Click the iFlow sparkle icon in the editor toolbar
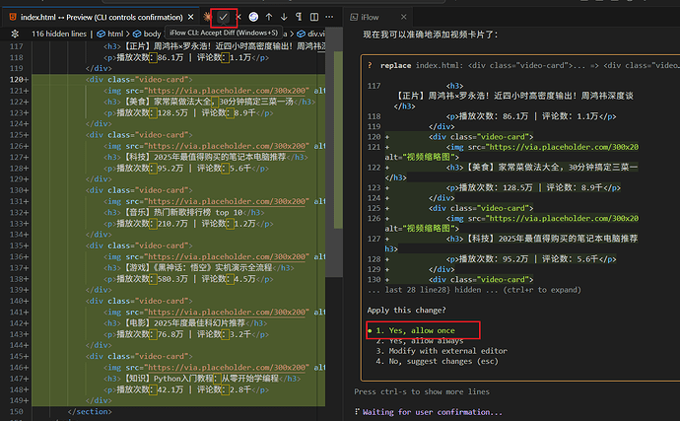The height and width of the screenshot is (421, 680). [x=205, y=17]
